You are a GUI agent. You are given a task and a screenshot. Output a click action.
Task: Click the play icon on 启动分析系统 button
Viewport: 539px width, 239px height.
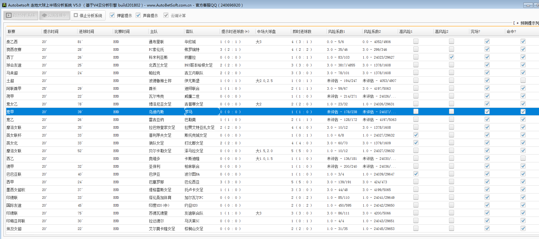click(9, 15)
